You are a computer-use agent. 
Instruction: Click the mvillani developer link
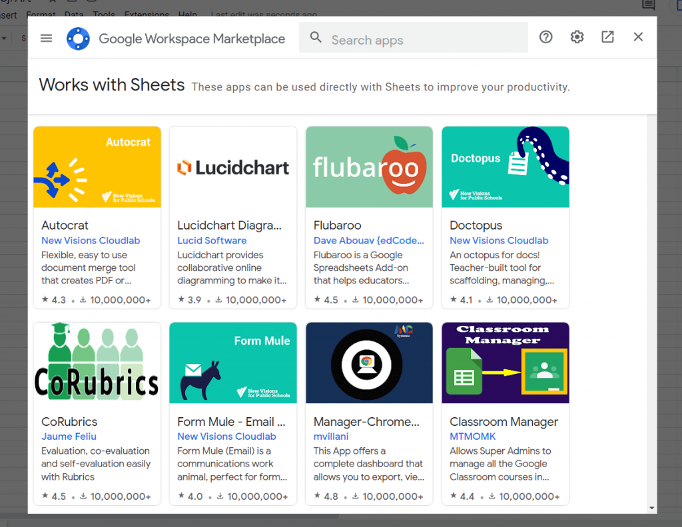[331, 437]
